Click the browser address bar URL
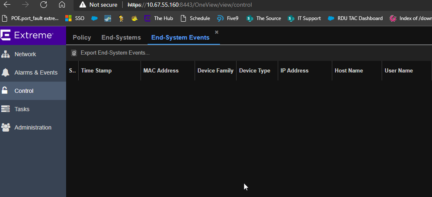The height and width of the screenshot is (197, 432). 190,5
